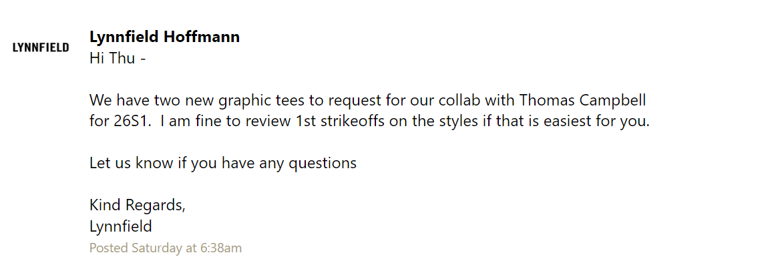This screenshot has height=275, width=770.
Task: Click the Let us know line
Action: [x=223, y=163]
